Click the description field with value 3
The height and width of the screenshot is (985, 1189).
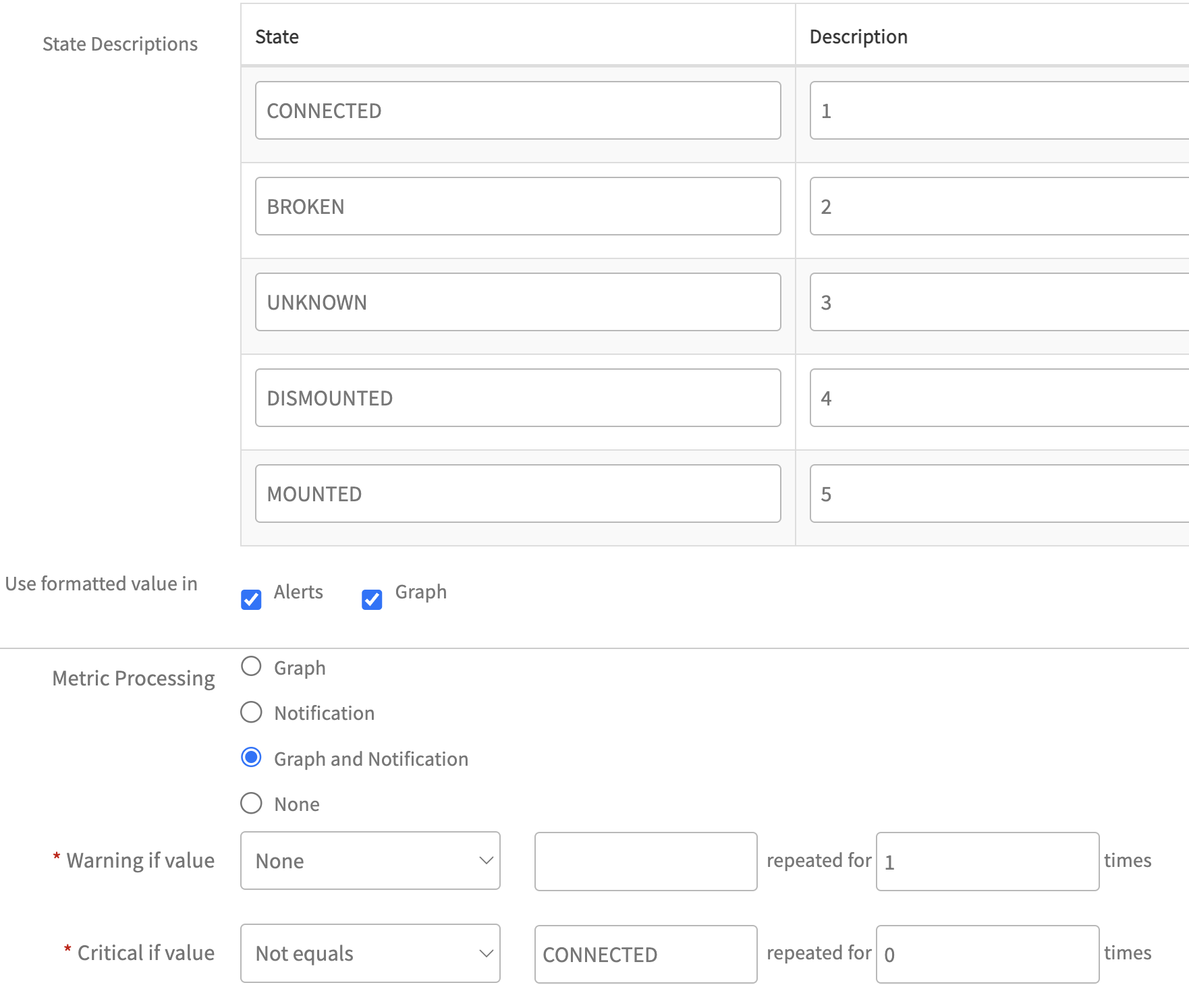pos(999,302)
